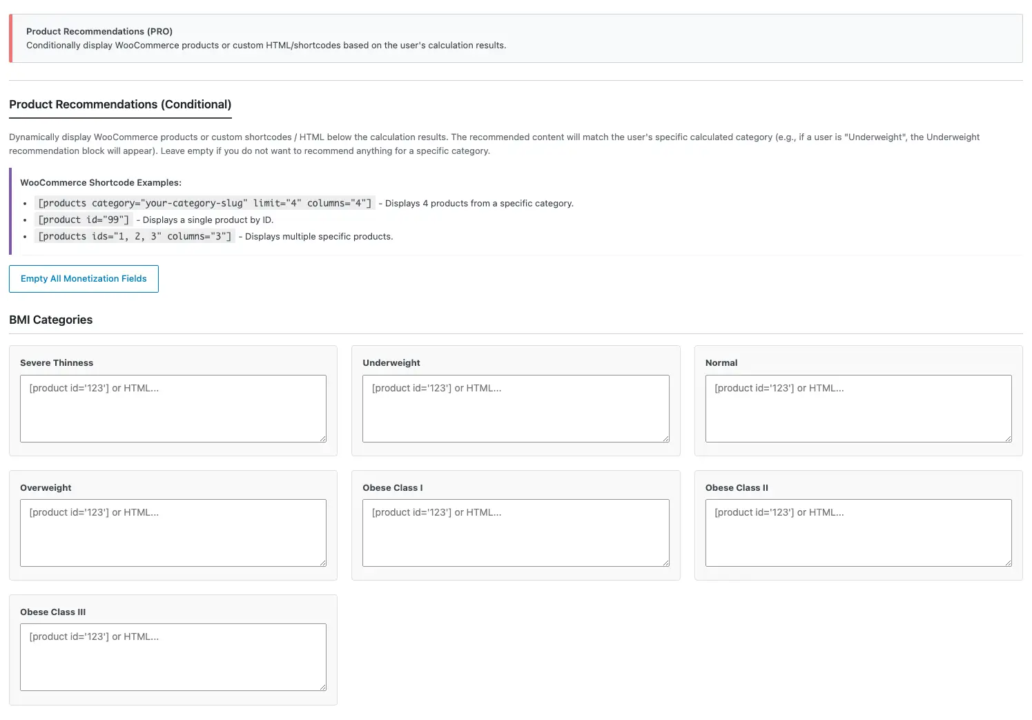This screenshot has height=720, width=1032.
Task: Click the Severe Thinness textarea resize handle
Action: coord(322,438)
